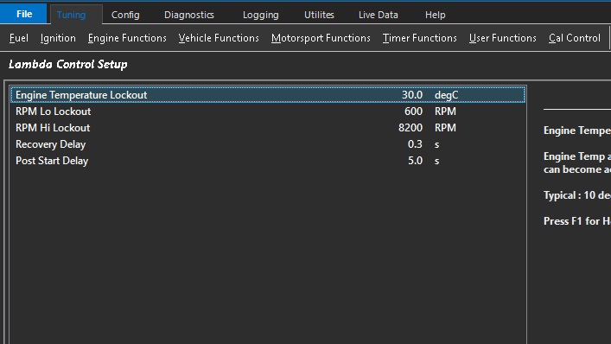This screenshot has height=344, width=611.
Task: Open the Utilites tab
Action: (x=319, y=15)
